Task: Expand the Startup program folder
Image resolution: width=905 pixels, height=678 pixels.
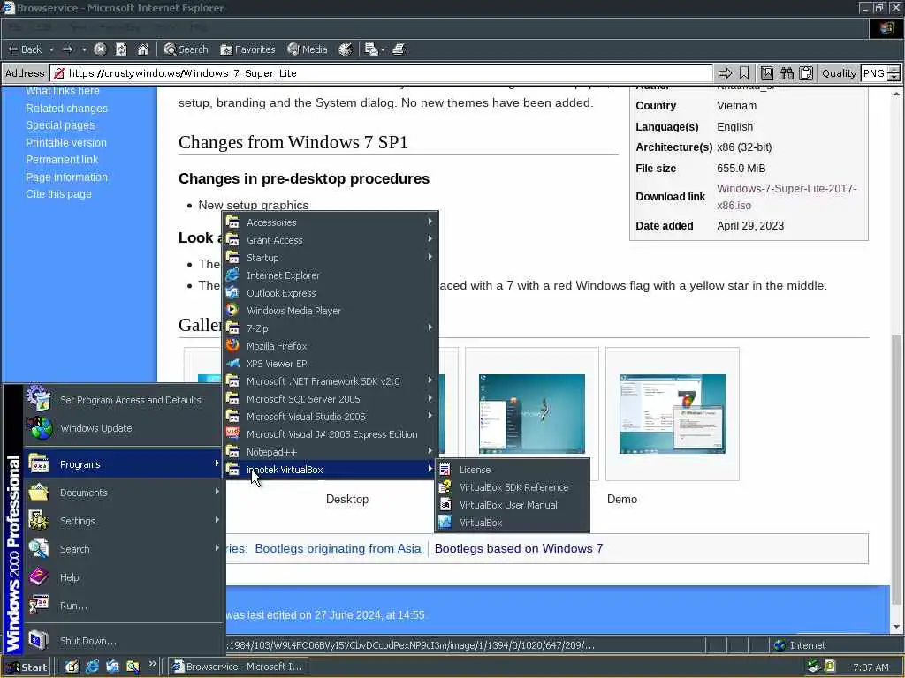Action: coord(331,258)
